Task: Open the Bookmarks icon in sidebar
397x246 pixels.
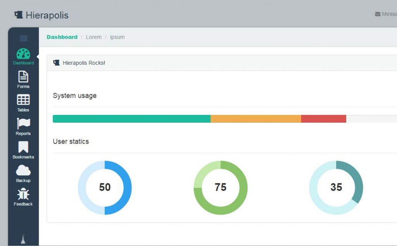Action: 23,147
